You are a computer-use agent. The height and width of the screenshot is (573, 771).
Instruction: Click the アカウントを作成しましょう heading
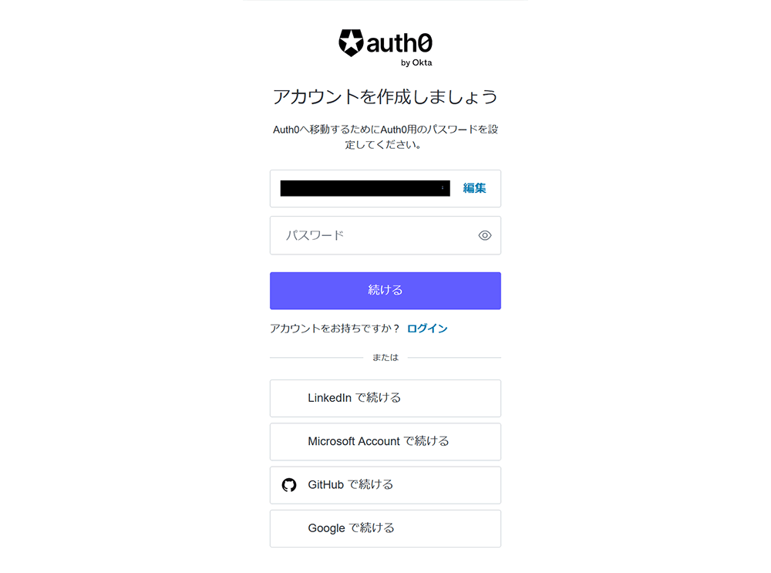point(385,97)
